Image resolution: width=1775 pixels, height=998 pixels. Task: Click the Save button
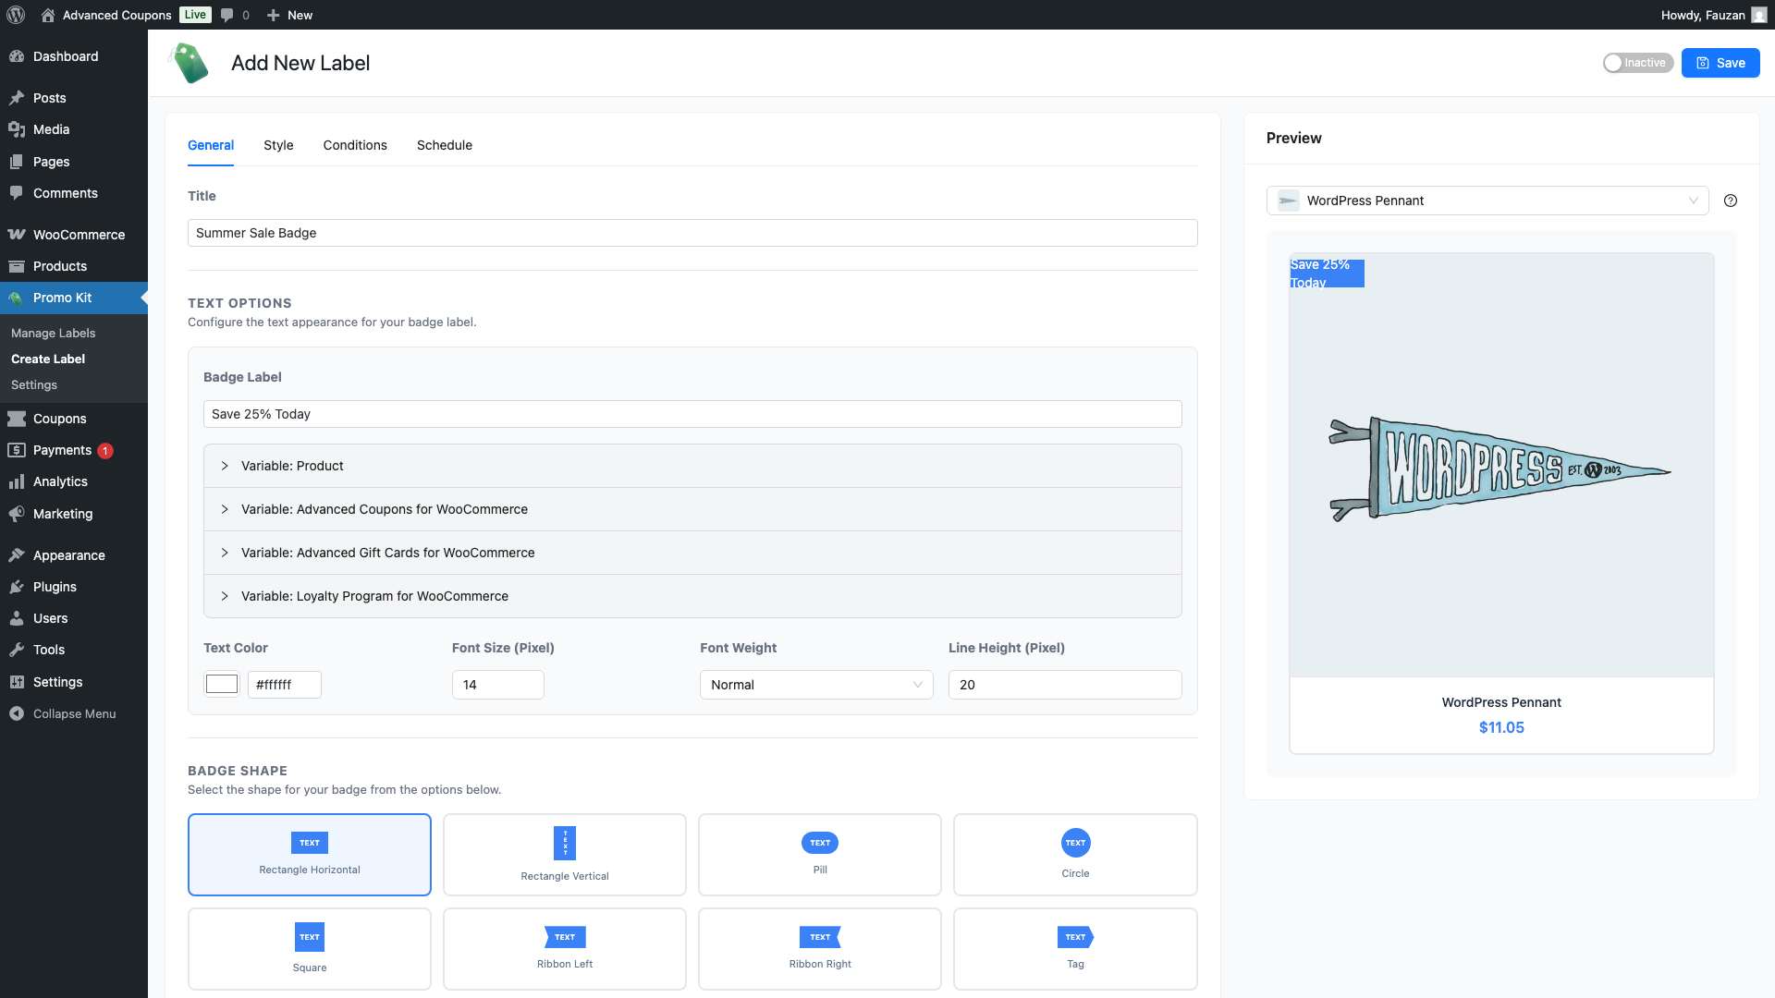click(1720, 63)
